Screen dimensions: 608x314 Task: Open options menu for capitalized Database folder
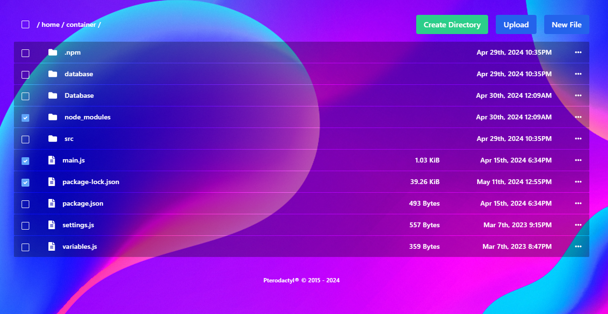[x=578, y=95]
